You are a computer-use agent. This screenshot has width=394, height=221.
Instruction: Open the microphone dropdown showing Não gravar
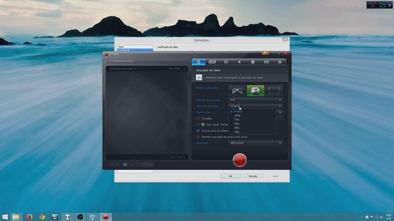pos(255,143)
